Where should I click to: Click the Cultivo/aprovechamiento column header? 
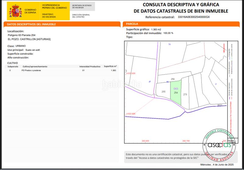point(35,66)
